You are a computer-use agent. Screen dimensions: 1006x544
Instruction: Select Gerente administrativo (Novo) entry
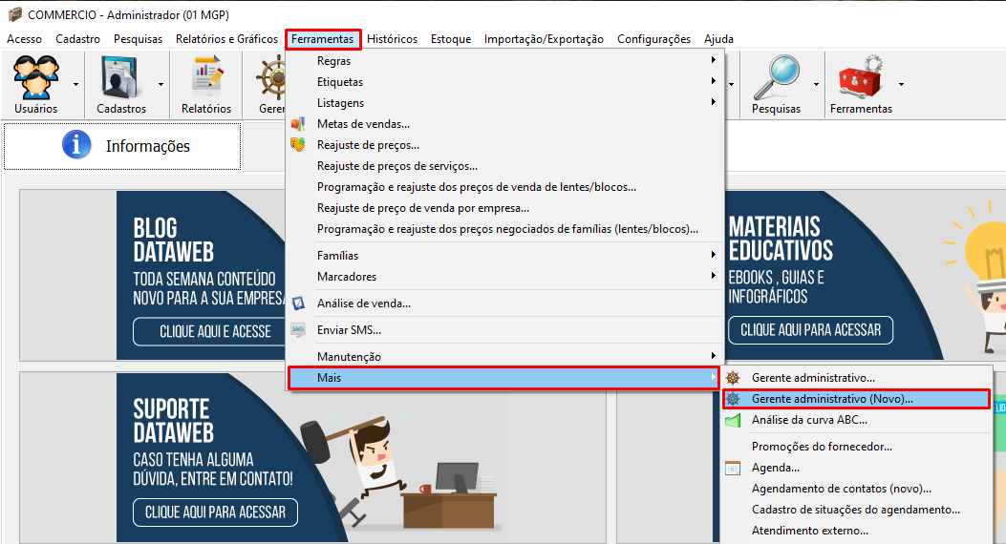pyautogui.click(x=831, y=399)
